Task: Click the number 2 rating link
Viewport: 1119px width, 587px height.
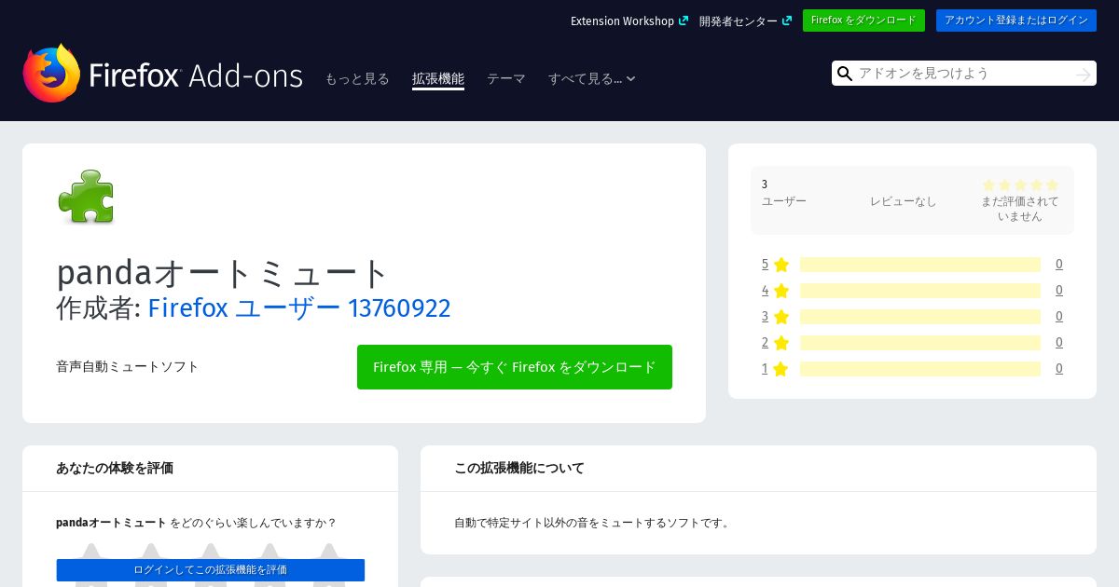Action: (x=765, y=343)
